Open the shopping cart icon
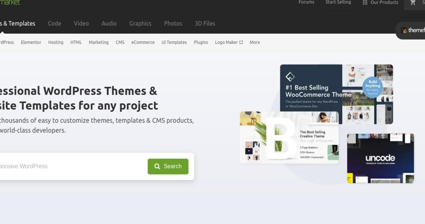Viewport: 425px width, 224px height. tap(413, 3)
